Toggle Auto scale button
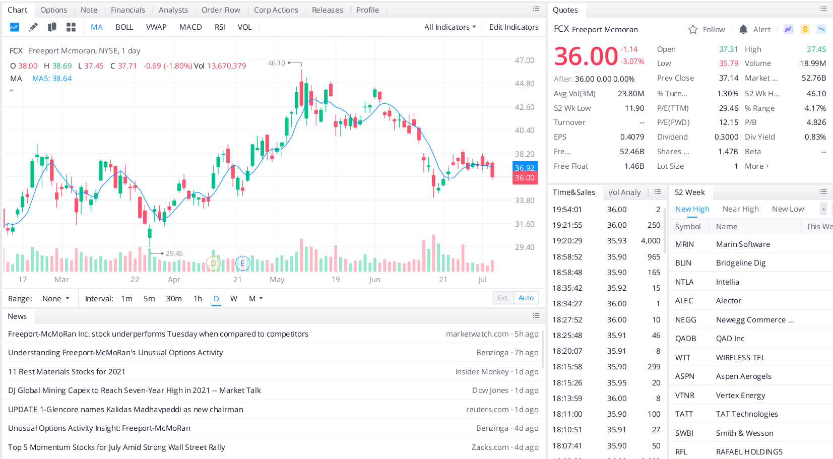The image size is (833, 459). click(x=526, y=298)
